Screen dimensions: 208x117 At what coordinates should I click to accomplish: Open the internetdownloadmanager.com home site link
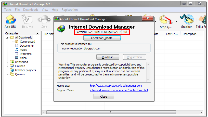(x=116, y=86)
